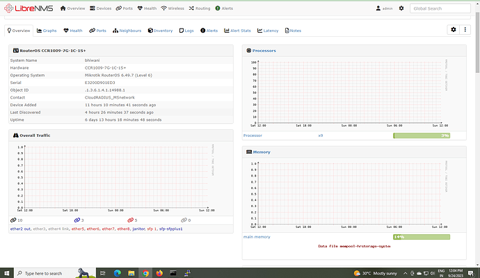Open the sfp 1 port link
Viewport: 480px width, 278px height.
pos(152,229)
